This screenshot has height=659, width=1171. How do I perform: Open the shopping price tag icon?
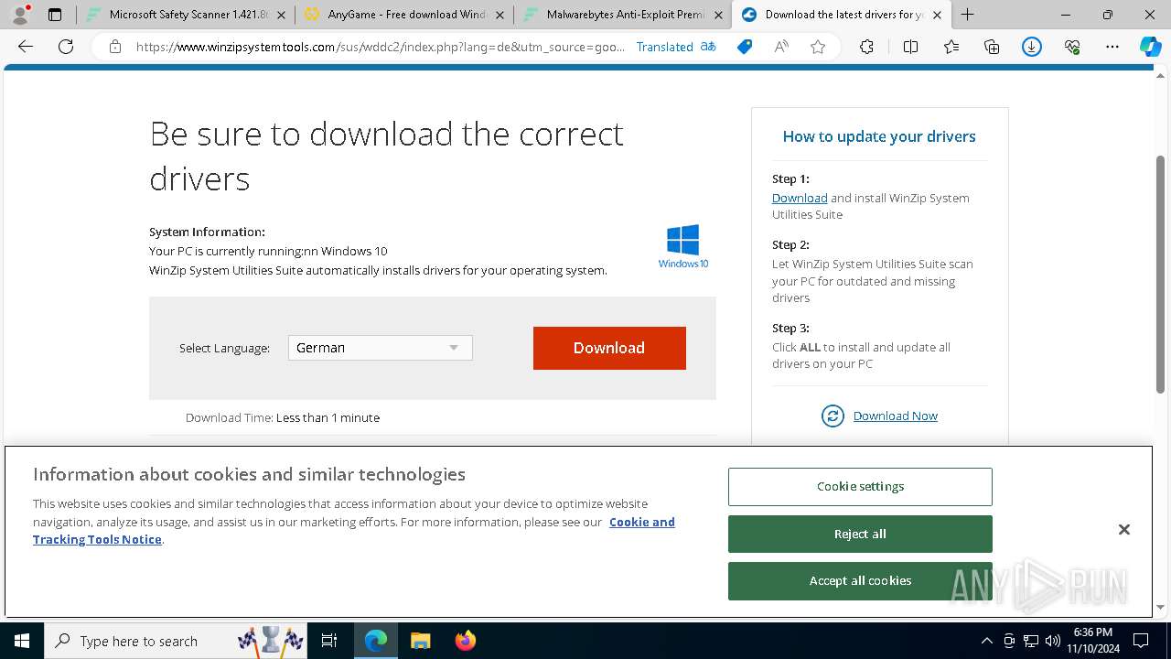(x=745, y=47)
